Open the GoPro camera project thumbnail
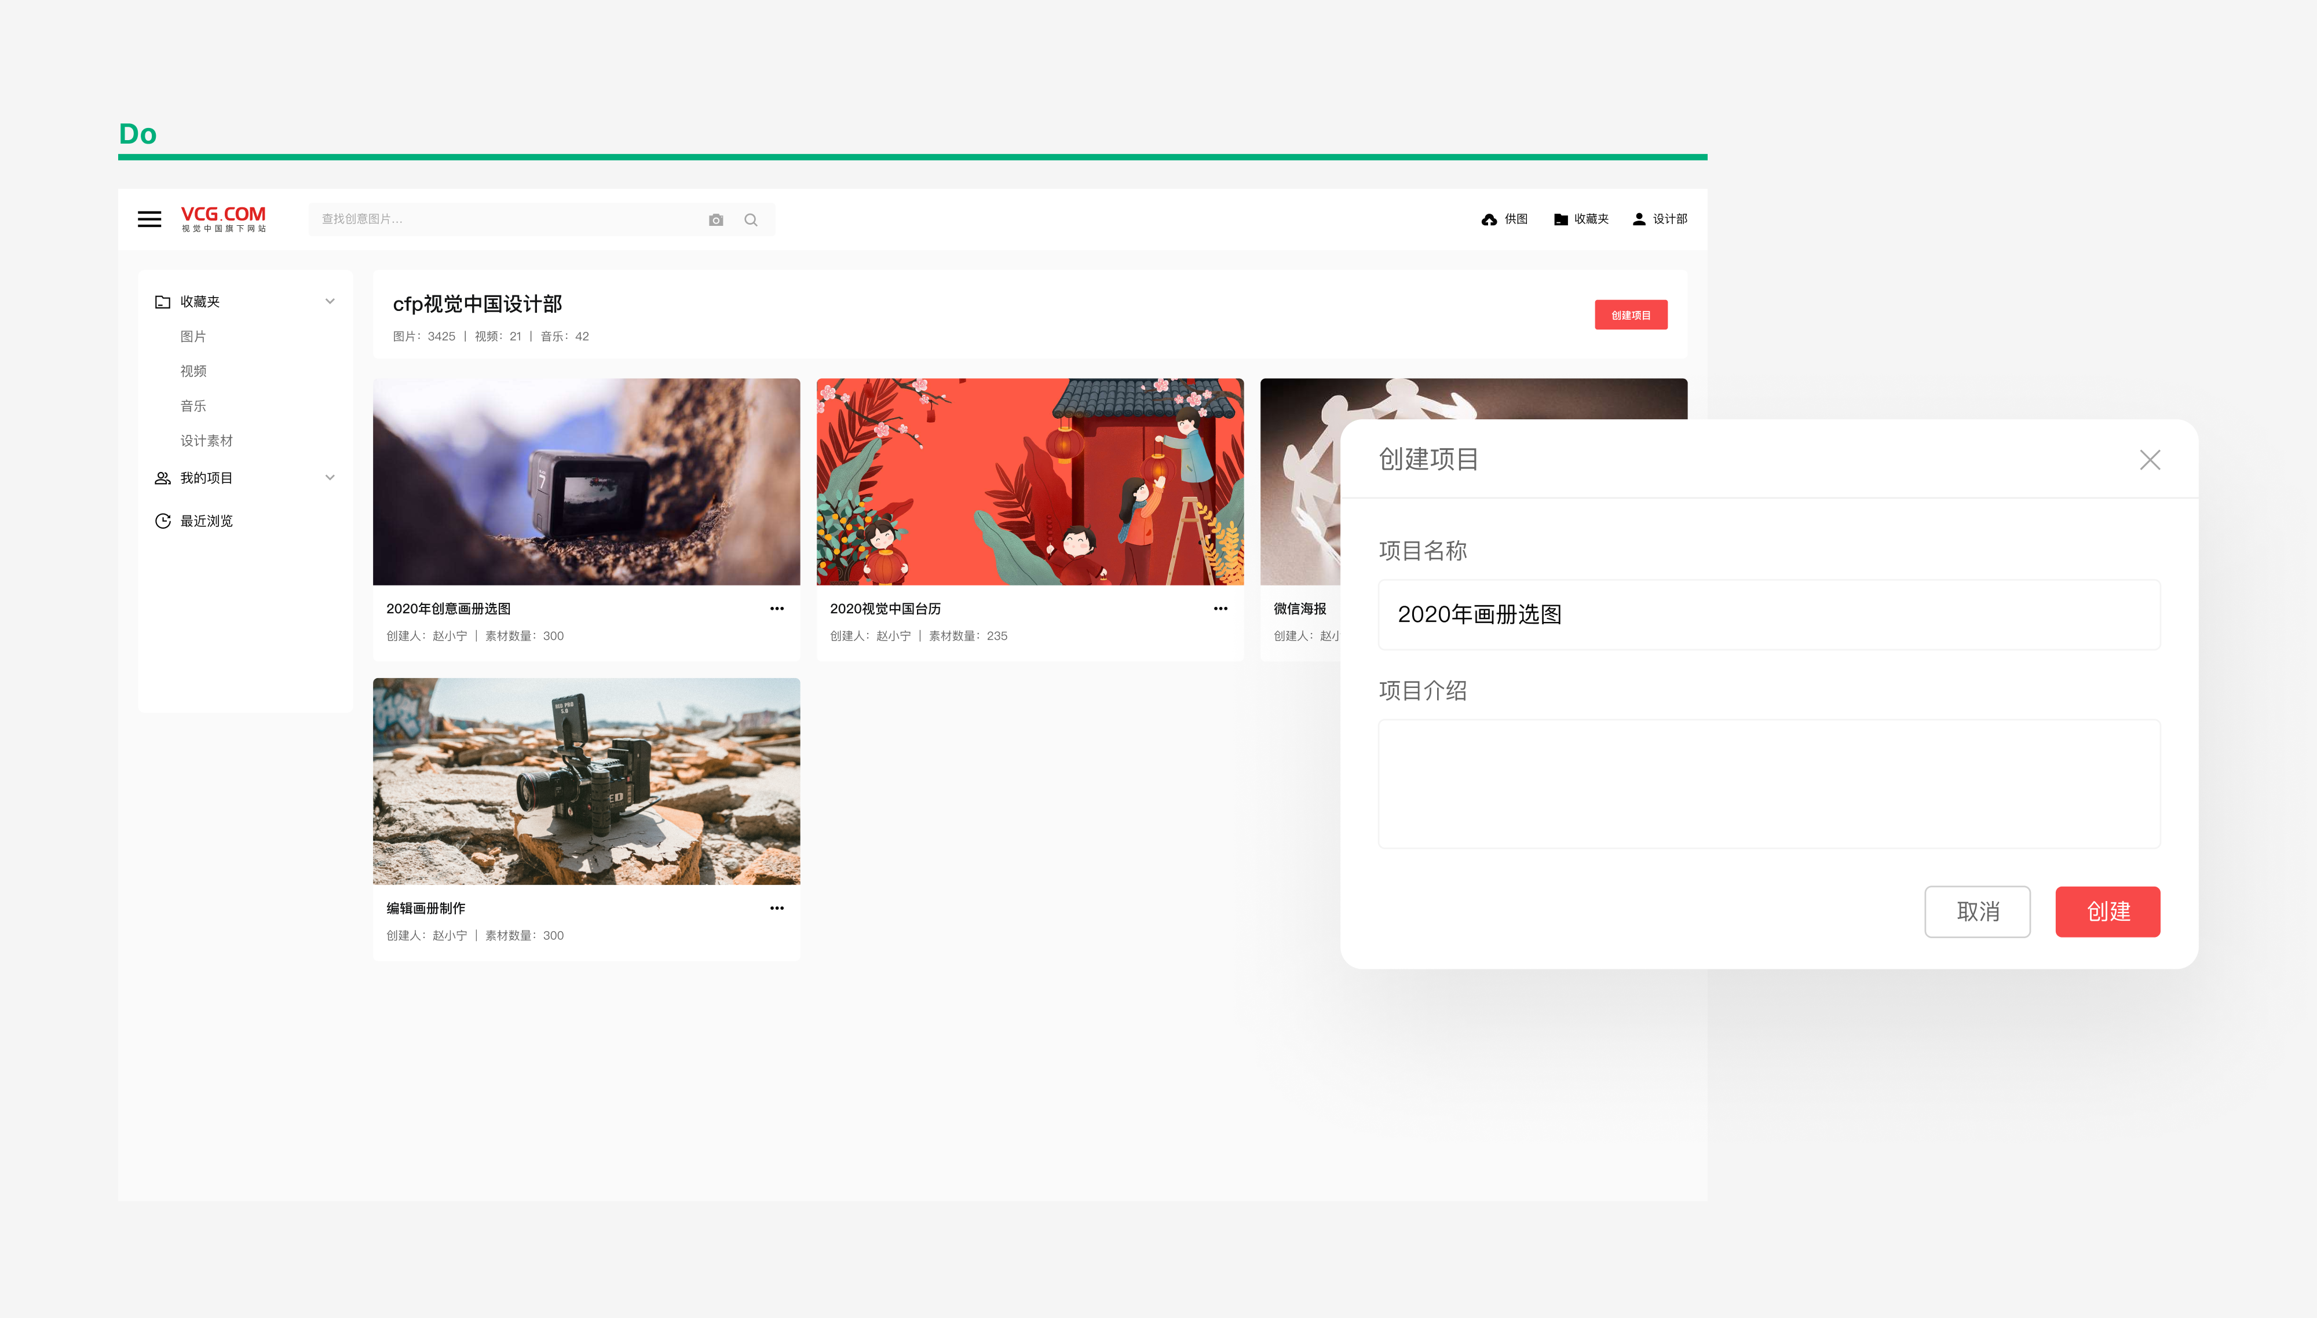The image size is (2317, 1318). pos(587,482)
